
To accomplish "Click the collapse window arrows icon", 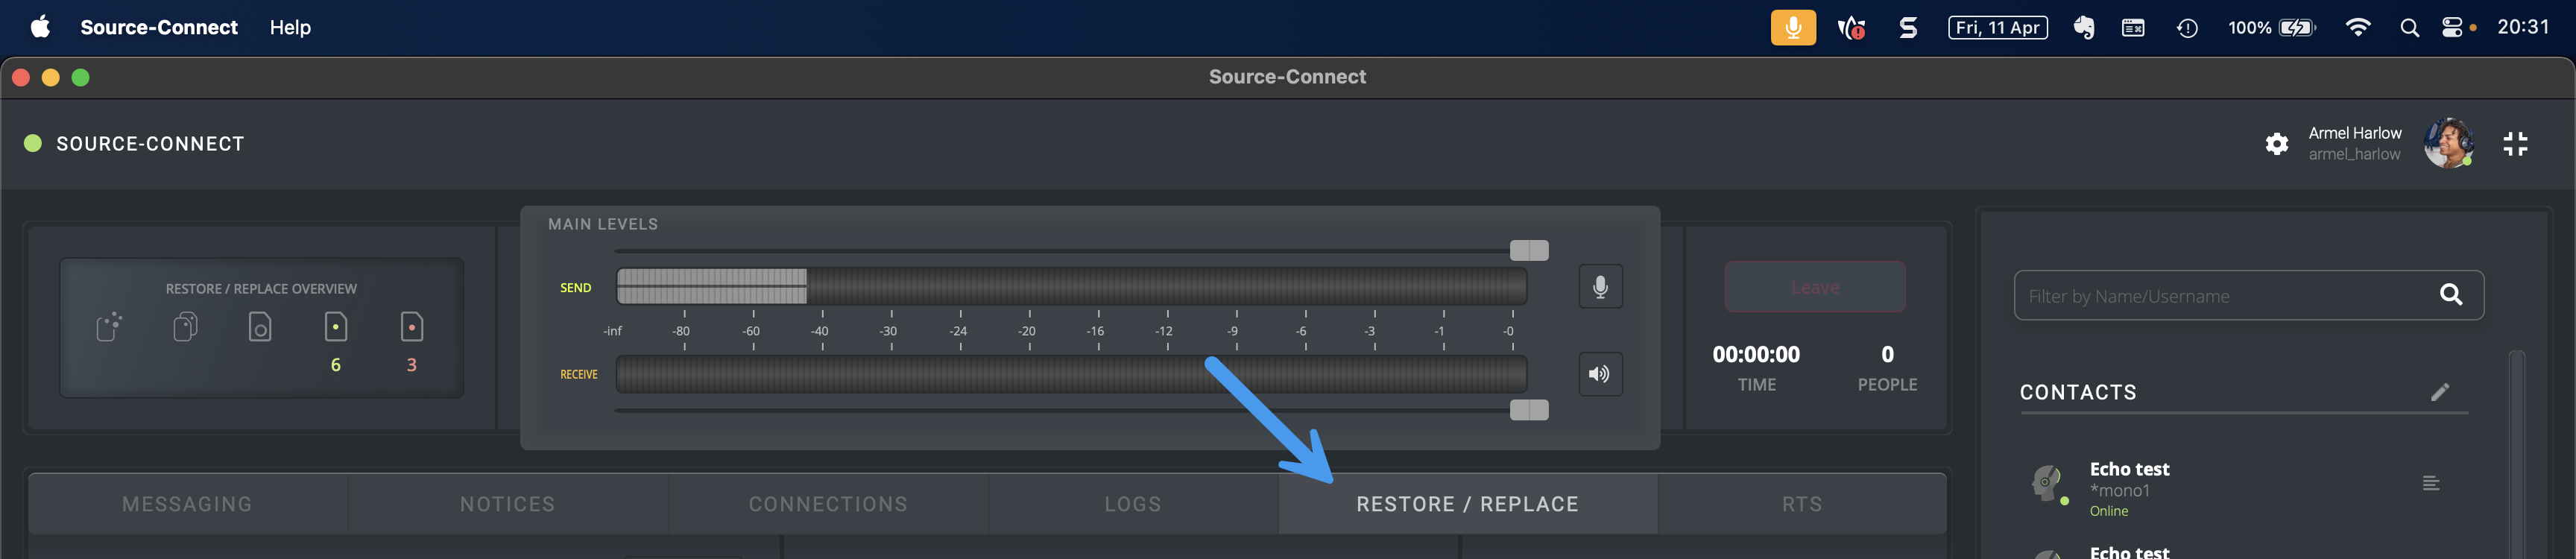I will (2514, 144).
